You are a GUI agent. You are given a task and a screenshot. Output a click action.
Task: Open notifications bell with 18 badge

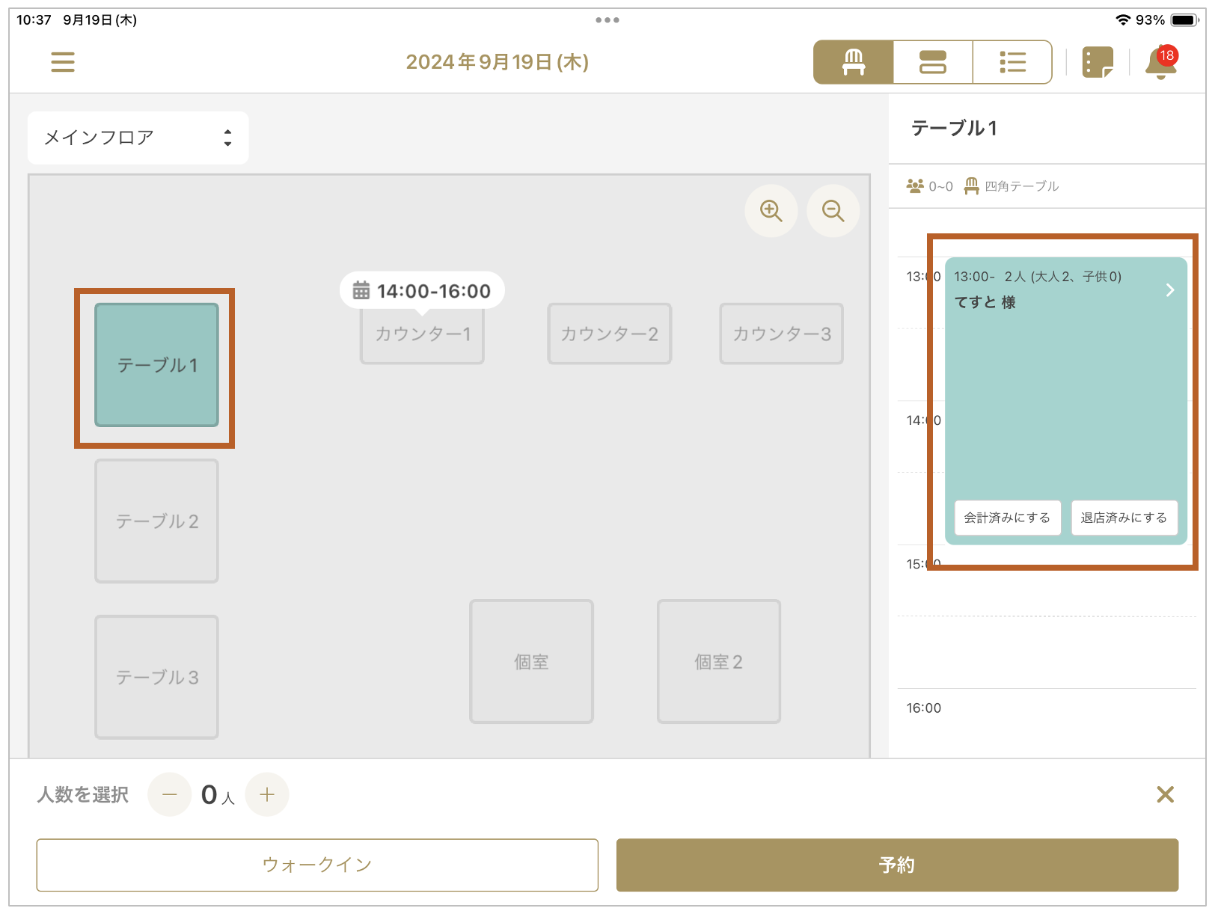pyautogui.click(x=1160, y=63)
